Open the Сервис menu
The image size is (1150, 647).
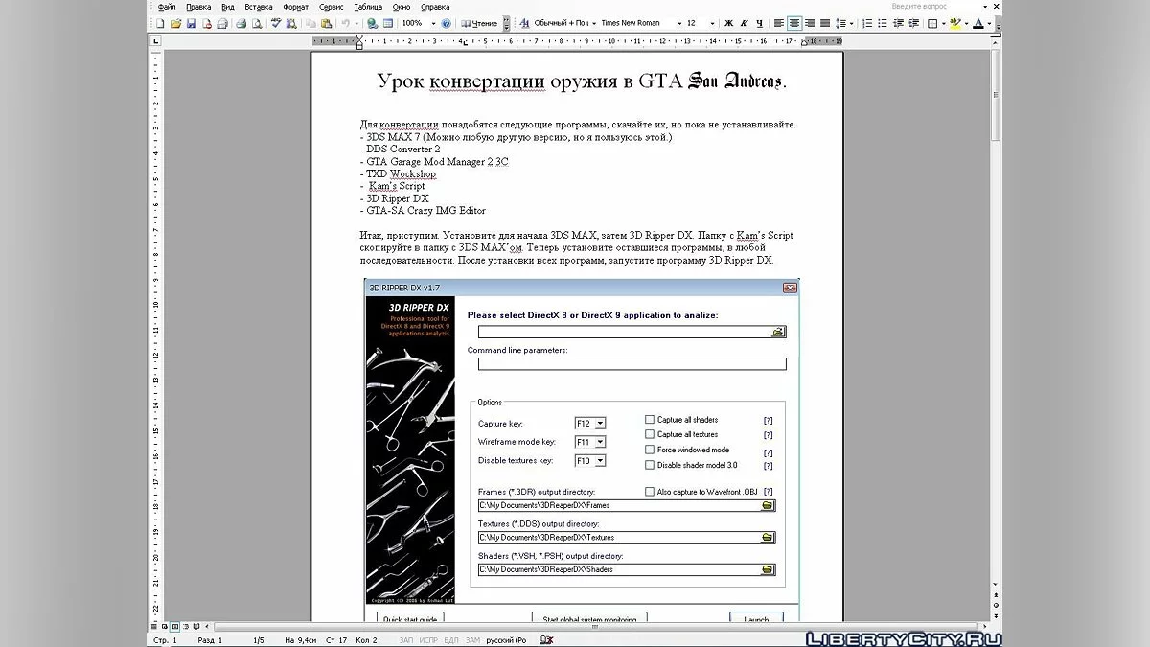tap(332, 7)
